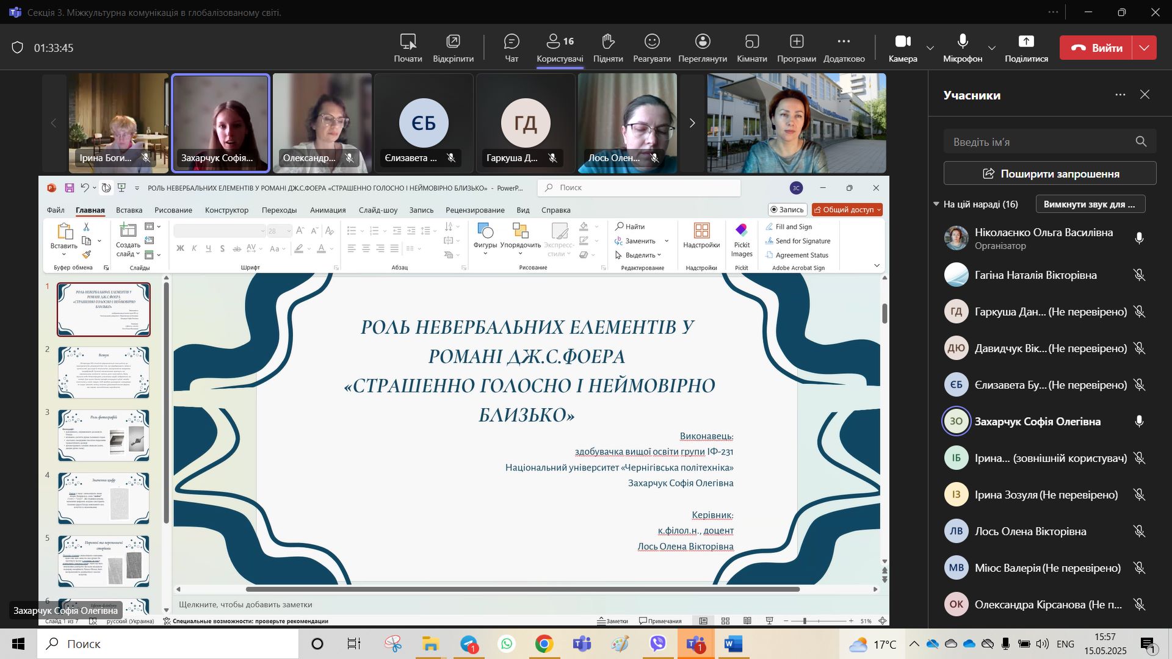Toggle Ніколаєнко Ольга Василівна's microphone in the participants list
Viewport: 1172px width, 659px height.
[1139, 239]
